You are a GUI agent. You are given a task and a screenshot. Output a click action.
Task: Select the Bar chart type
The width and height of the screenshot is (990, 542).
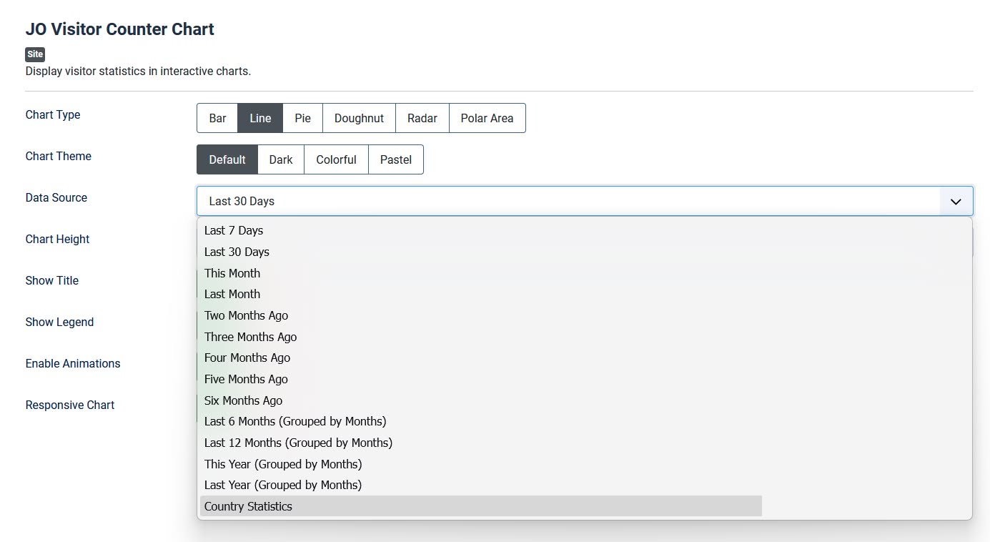pyautogui.click(x=217, y=118)
